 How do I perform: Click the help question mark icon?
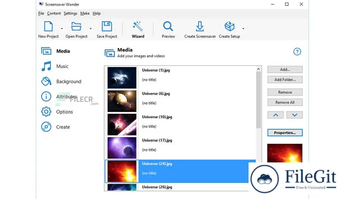click(297, 52)
